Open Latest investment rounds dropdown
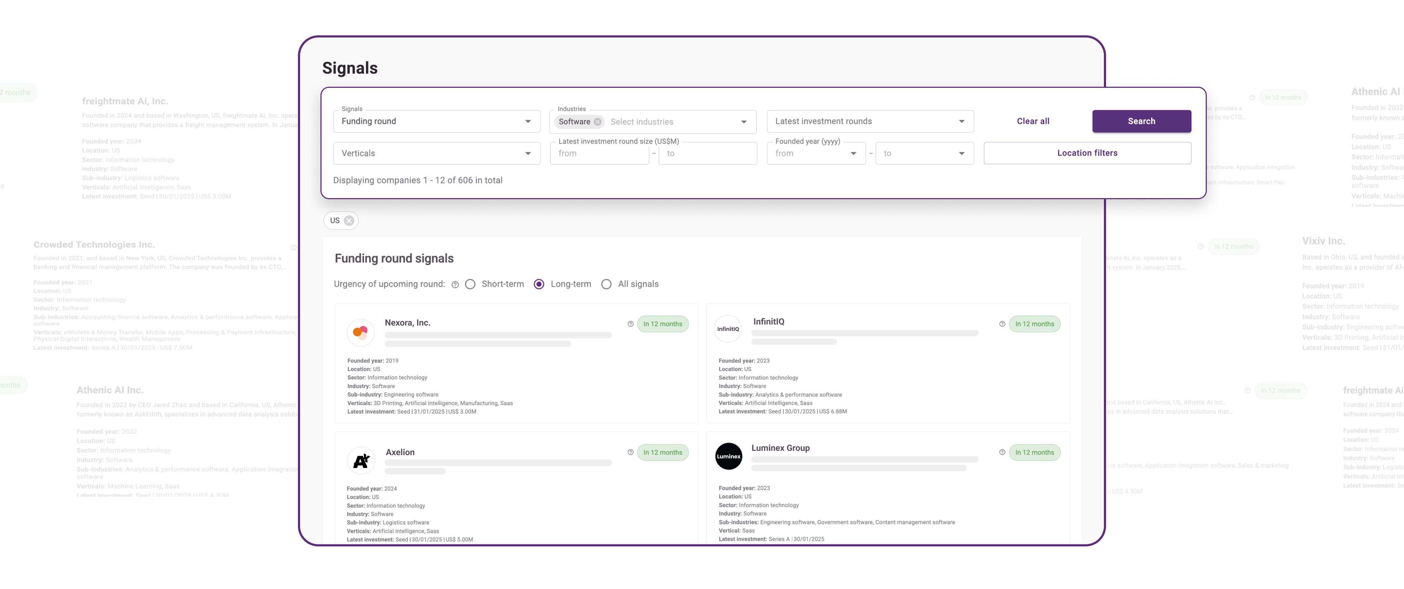The width and height of the screenshot is (1404, 589). pyautogui.click(x=870, y=121)
